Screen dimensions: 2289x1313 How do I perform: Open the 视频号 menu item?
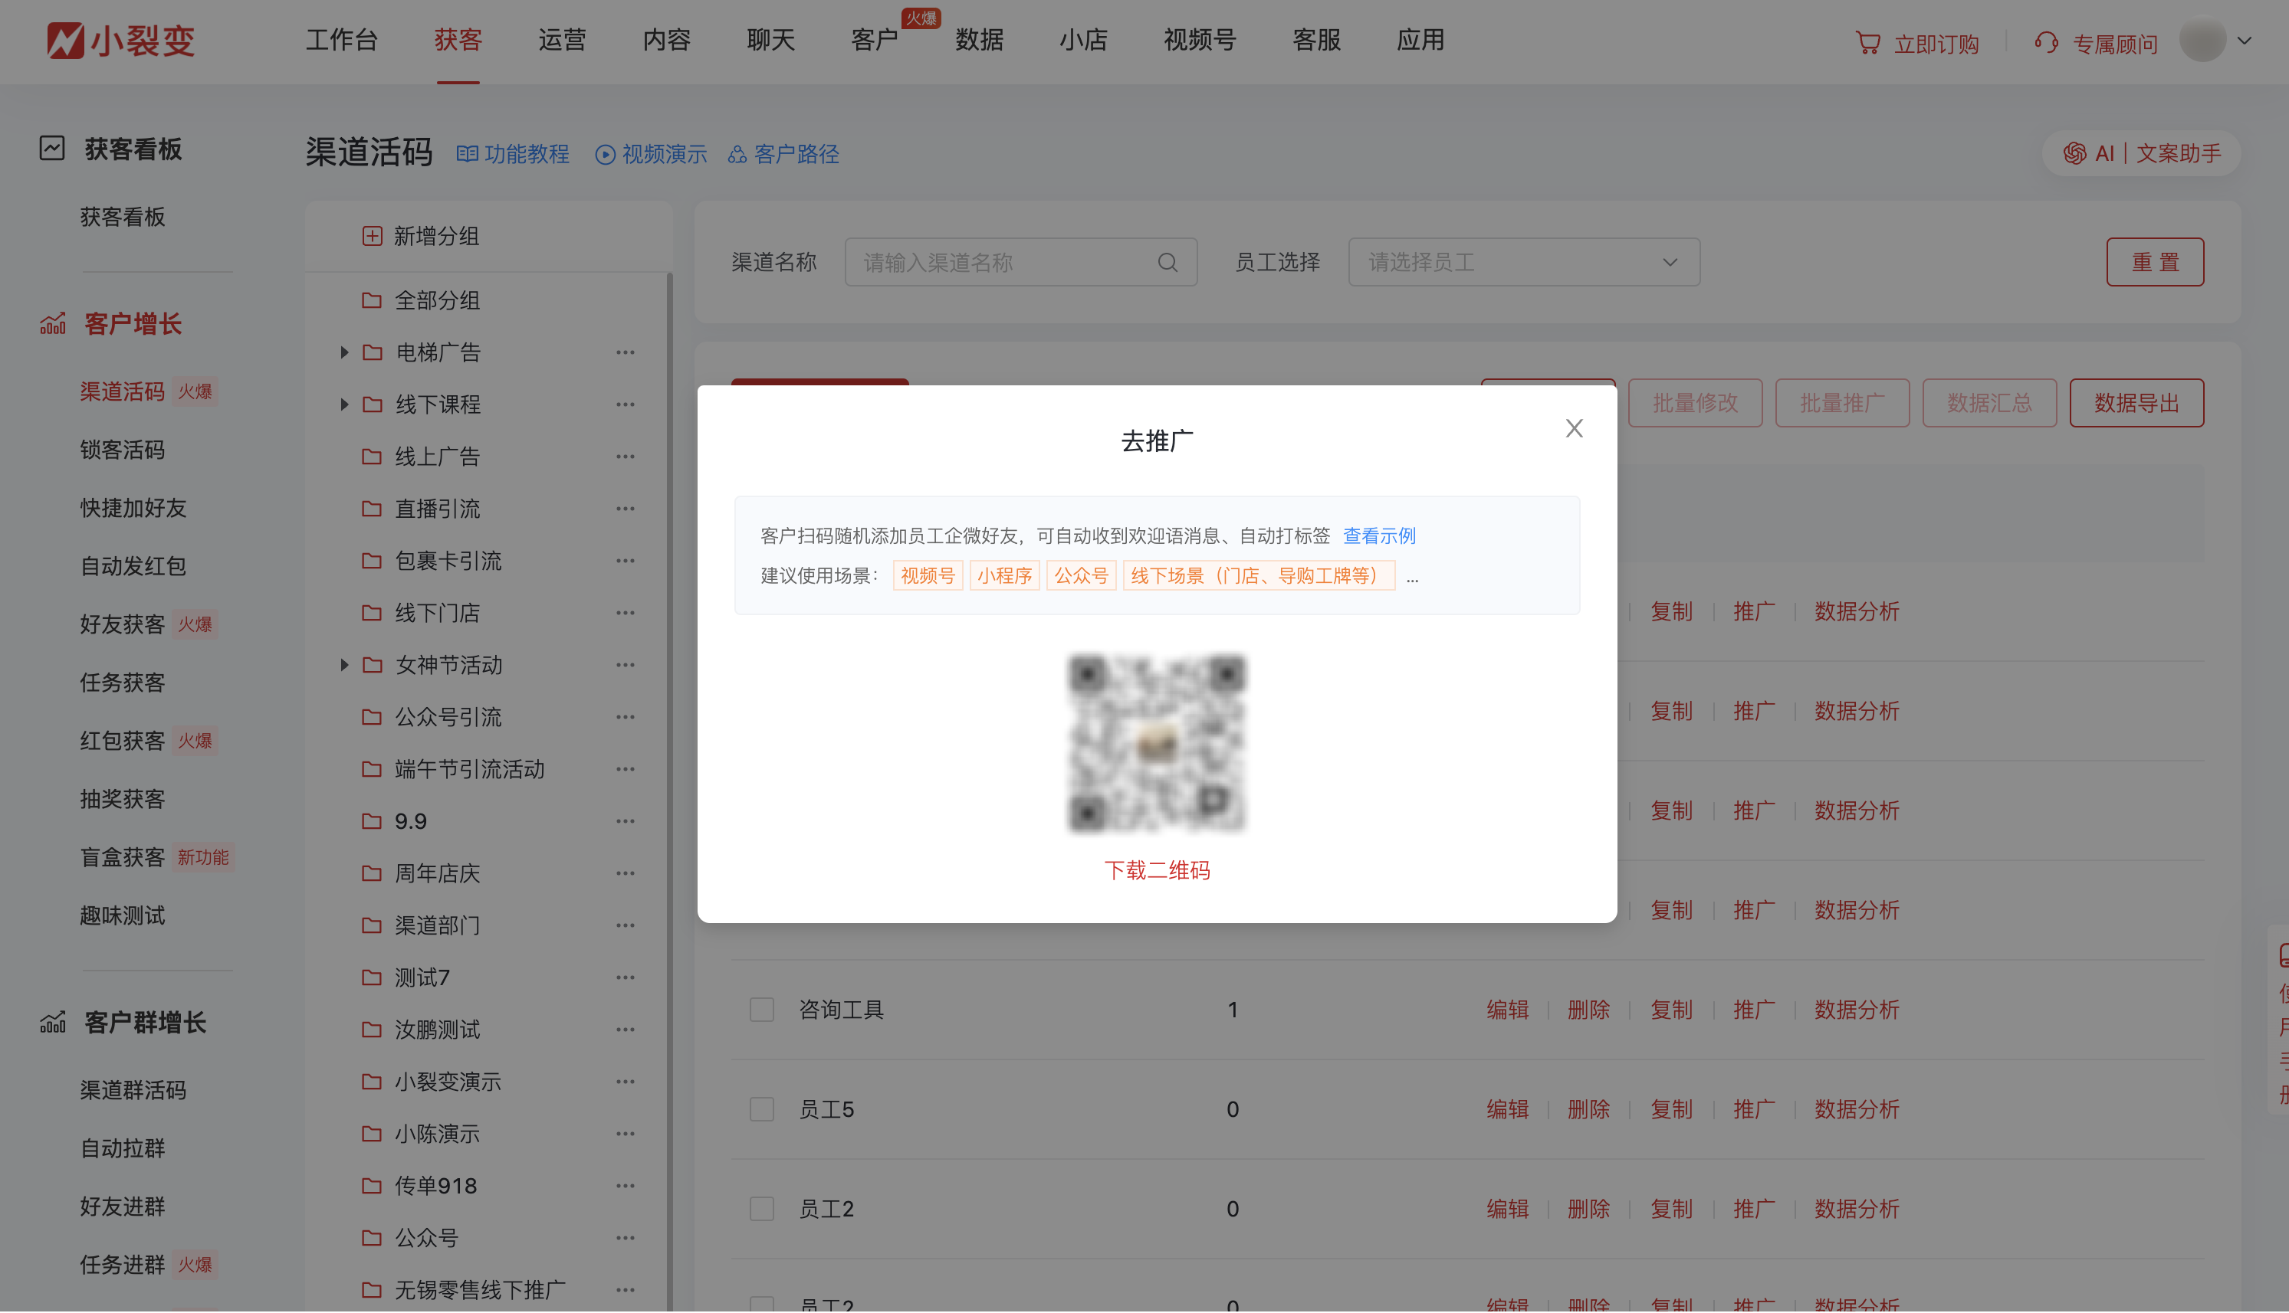[1198, 41]
